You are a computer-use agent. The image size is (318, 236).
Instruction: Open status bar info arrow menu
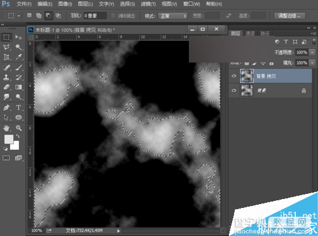click(118, 231)
